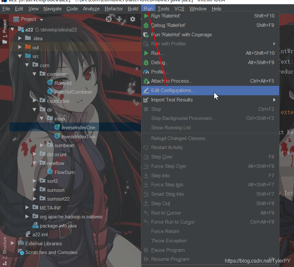Click the Import Test Results icon

coord(146,100)
